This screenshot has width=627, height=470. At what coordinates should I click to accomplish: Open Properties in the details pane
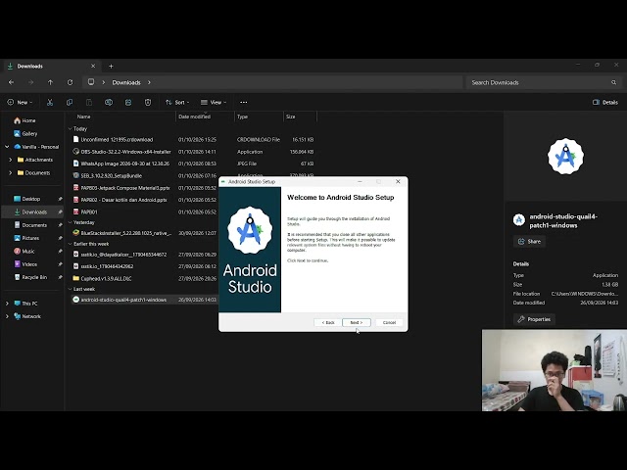click(x=535, y=319)
